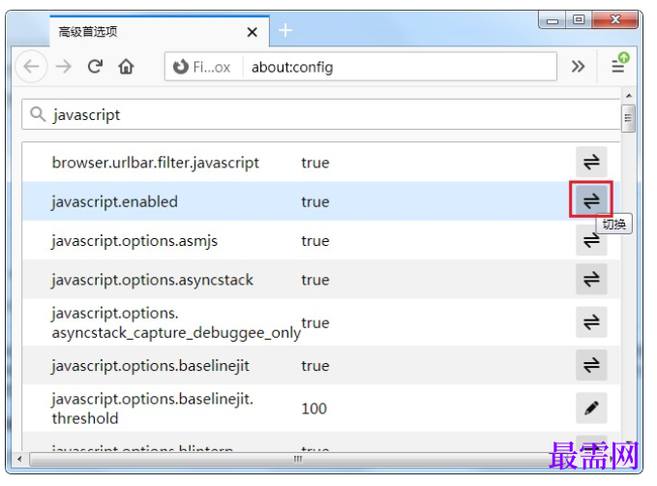657x486 pixels.
Task: Click the javascript search preference box
Action: pyautogui.click(x=321, y=114)
